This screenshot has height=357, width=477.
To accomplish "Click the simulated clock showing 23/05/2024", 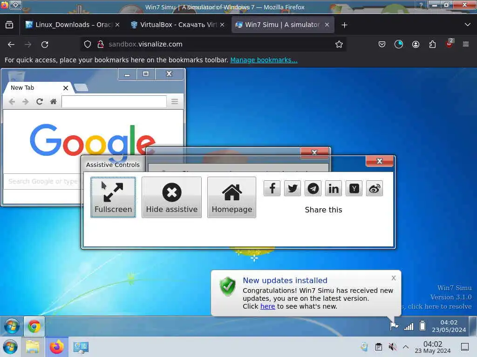I will pyautogui.click(x=449, y=326).
